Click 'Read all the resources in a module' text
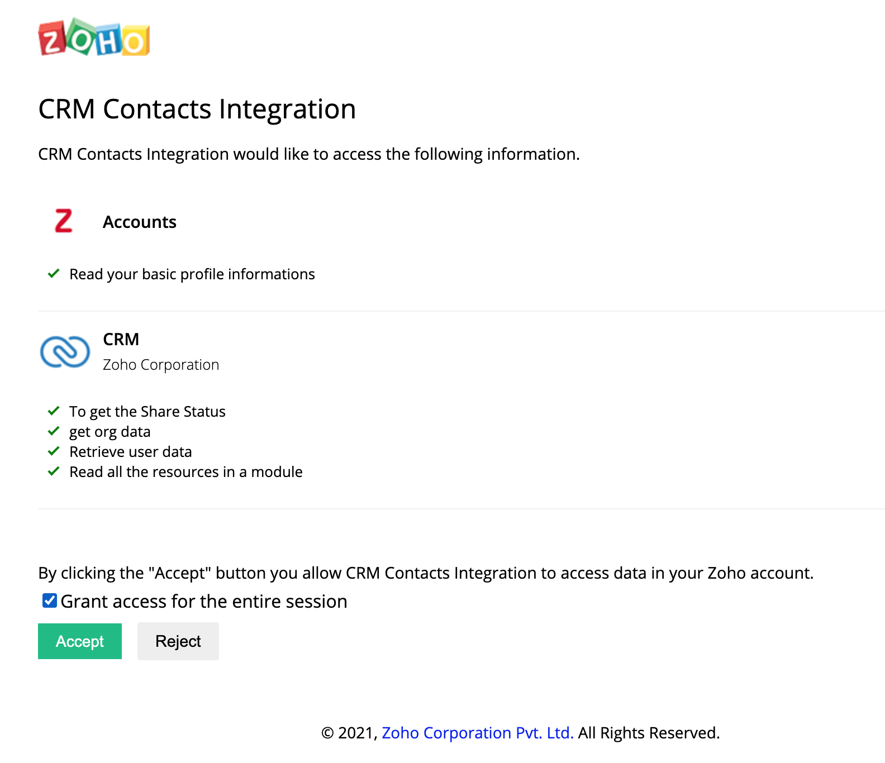 click(186, 472)
